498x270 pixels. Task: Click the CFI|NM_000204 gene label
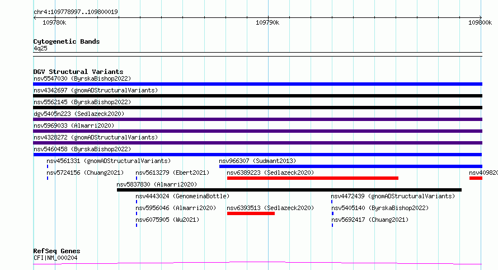(x=55, y=258)
